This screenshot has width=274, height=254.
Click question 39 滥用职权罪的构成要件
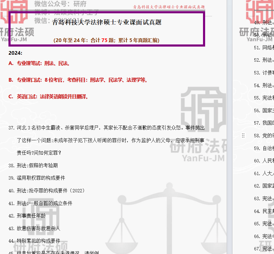[37, 178]
